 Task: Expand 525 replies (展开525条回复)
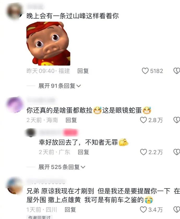[62, 167]
